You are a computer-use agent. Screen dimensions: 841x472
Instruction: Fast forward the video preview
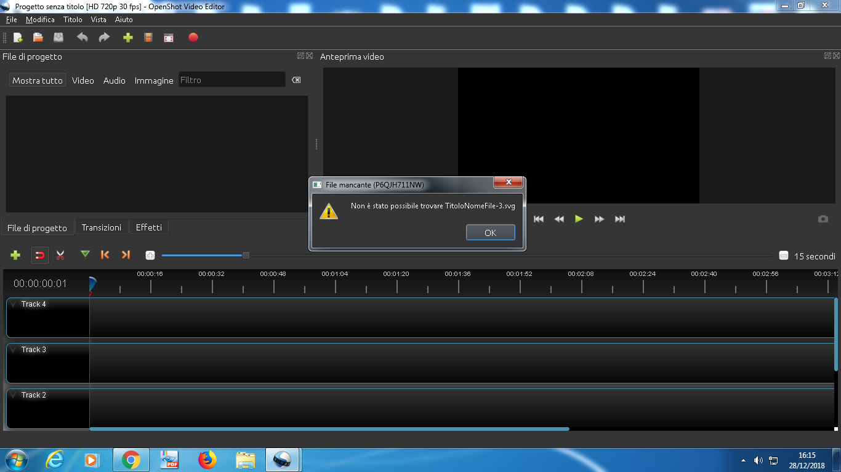(599, 219)
